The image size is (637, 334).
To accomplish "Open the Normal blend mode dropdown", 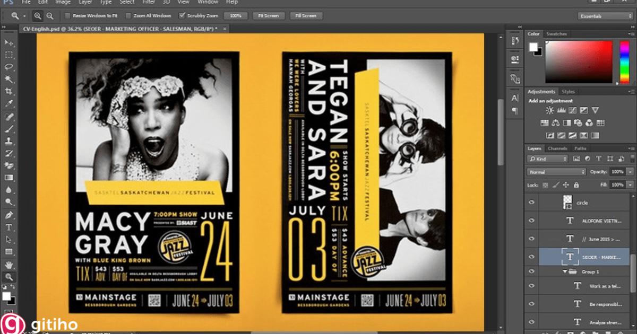I will [555, 172].
